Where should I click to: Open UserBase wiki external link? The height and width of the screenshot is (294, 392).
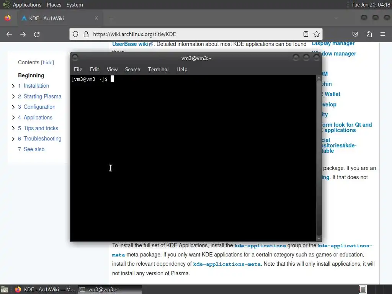(x=132, y=44)
